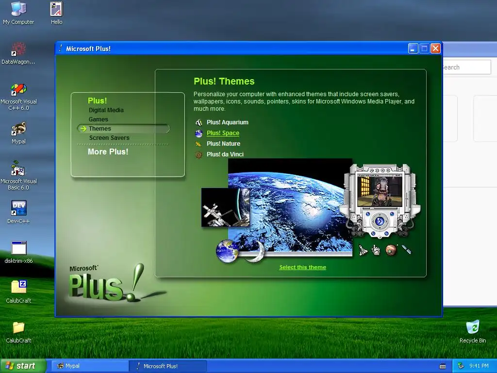This screenshot has width=497, height=373.
Task: Click the Plus! Nature icon
Action: click(199, 144)
